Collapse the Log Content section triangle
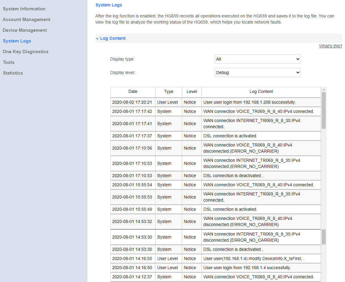This screenshot has height=282, width=345. pos(97,39)
